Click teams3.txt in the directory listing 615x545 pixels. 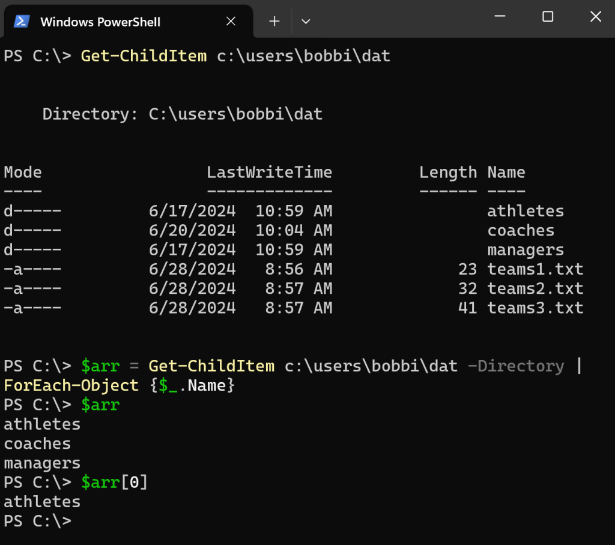click(535, 308)
